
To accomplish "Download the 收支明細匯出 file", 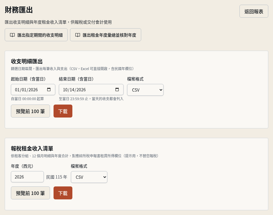I will tap(63, 111).
